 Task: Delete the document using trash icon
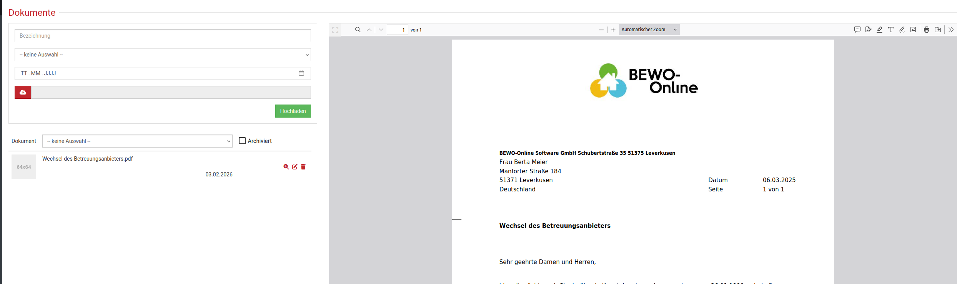coord(303,167)
